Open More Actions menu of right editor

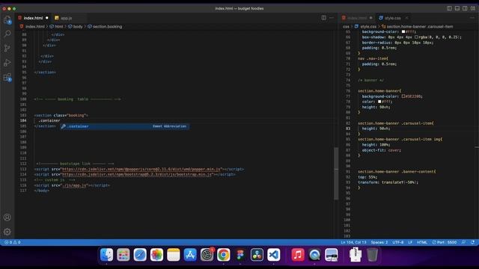point(472,18)
